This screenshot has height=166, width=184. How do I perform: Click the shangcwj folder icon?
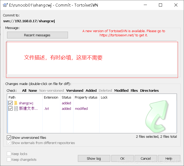click(x=16, y=103)
